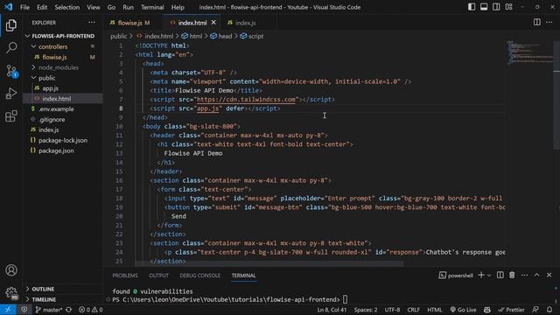Synchronize changes icon in status bar

[x=69, y=310]
